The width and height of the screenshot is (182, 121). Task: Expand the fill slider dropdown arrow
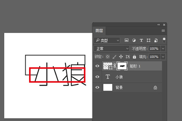(x=163, y=57)
